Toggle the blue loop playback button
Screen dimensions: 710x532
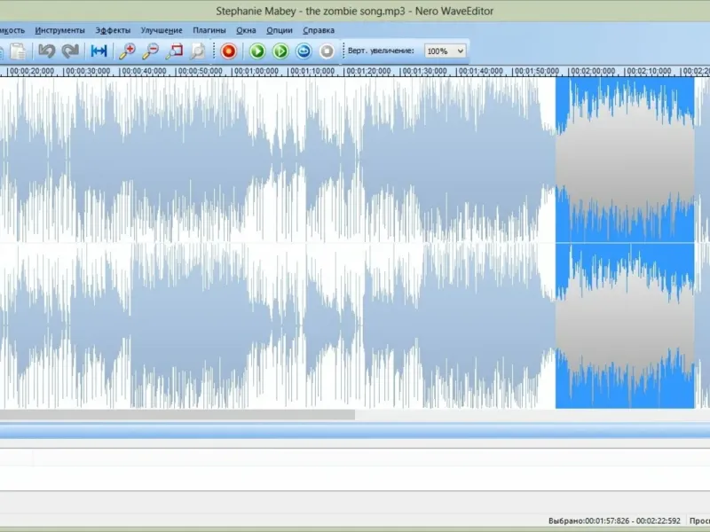pyautogui.click(x=304, y=51)
